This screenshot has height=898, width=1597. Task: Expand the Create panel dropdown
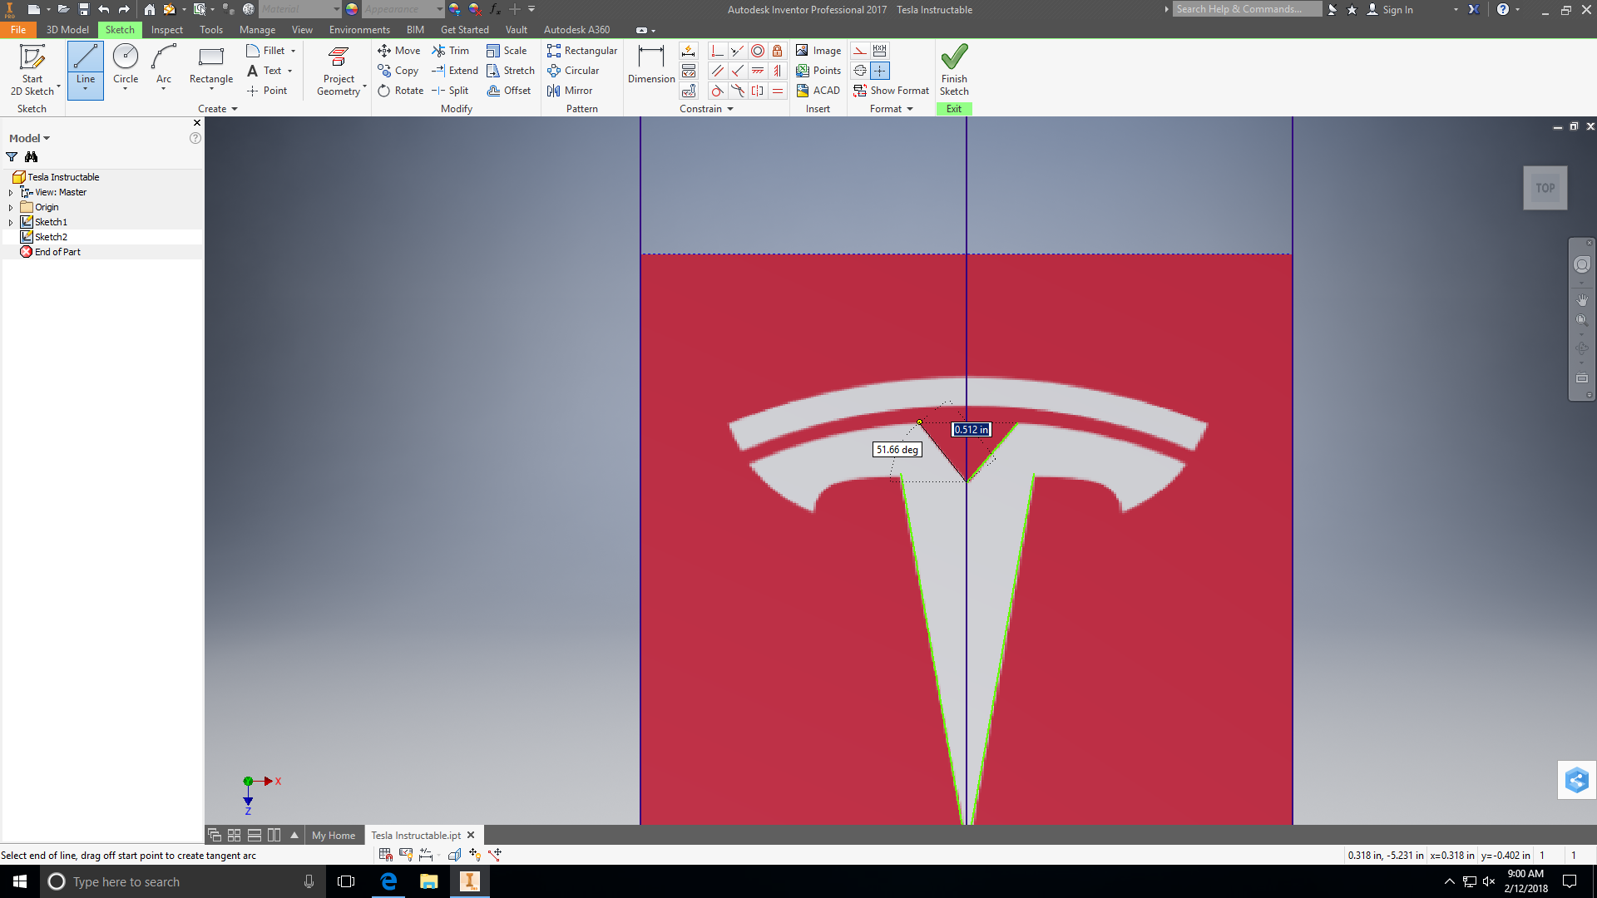(x=218, y=109)
